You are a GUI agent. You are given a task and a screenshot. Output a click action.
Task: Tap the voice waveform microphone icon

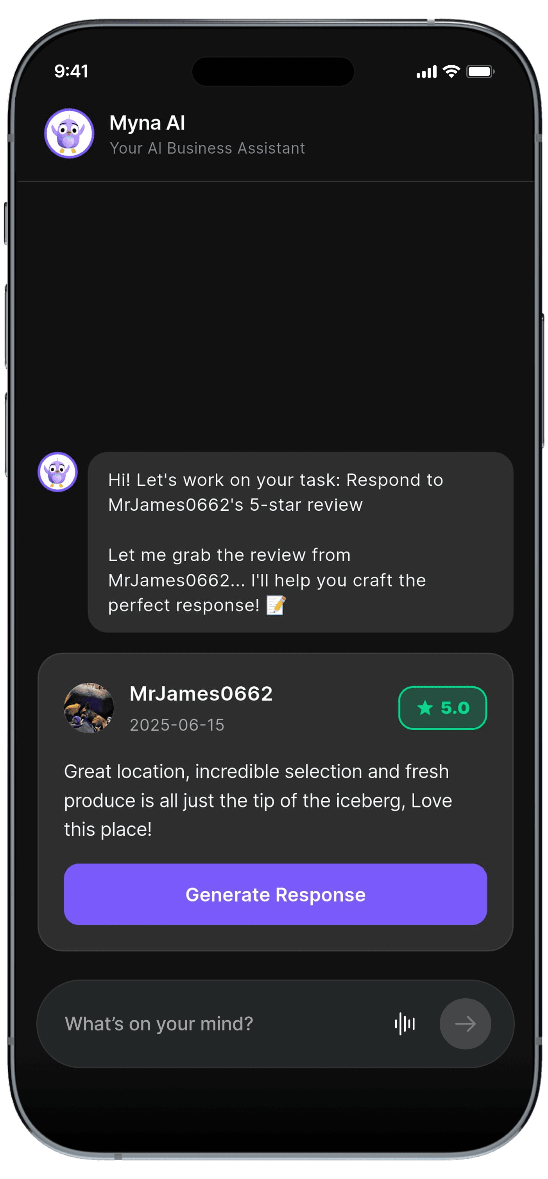coord(405,1023)
